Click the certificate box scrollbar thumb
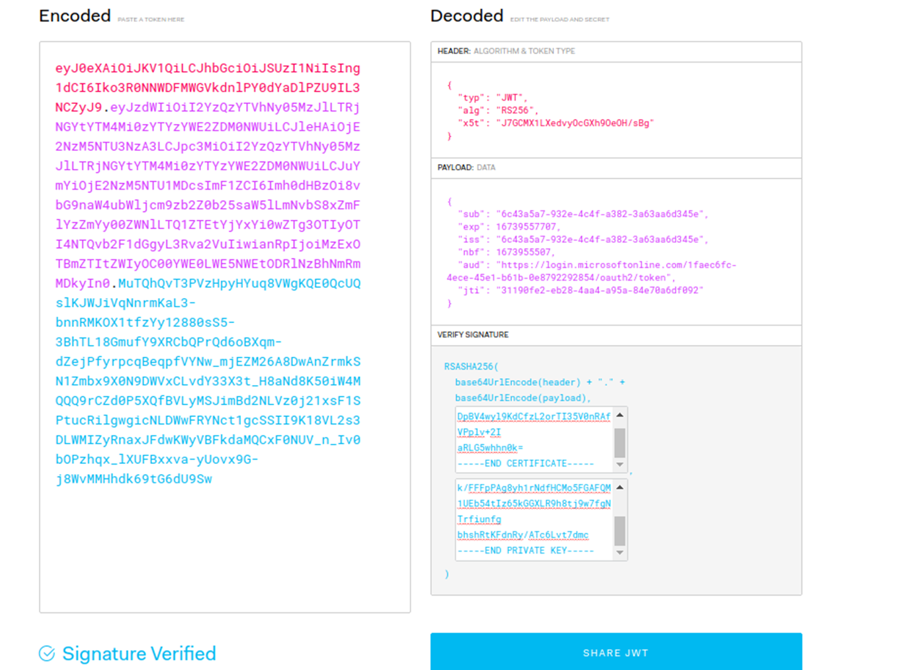 coord(620,443)
